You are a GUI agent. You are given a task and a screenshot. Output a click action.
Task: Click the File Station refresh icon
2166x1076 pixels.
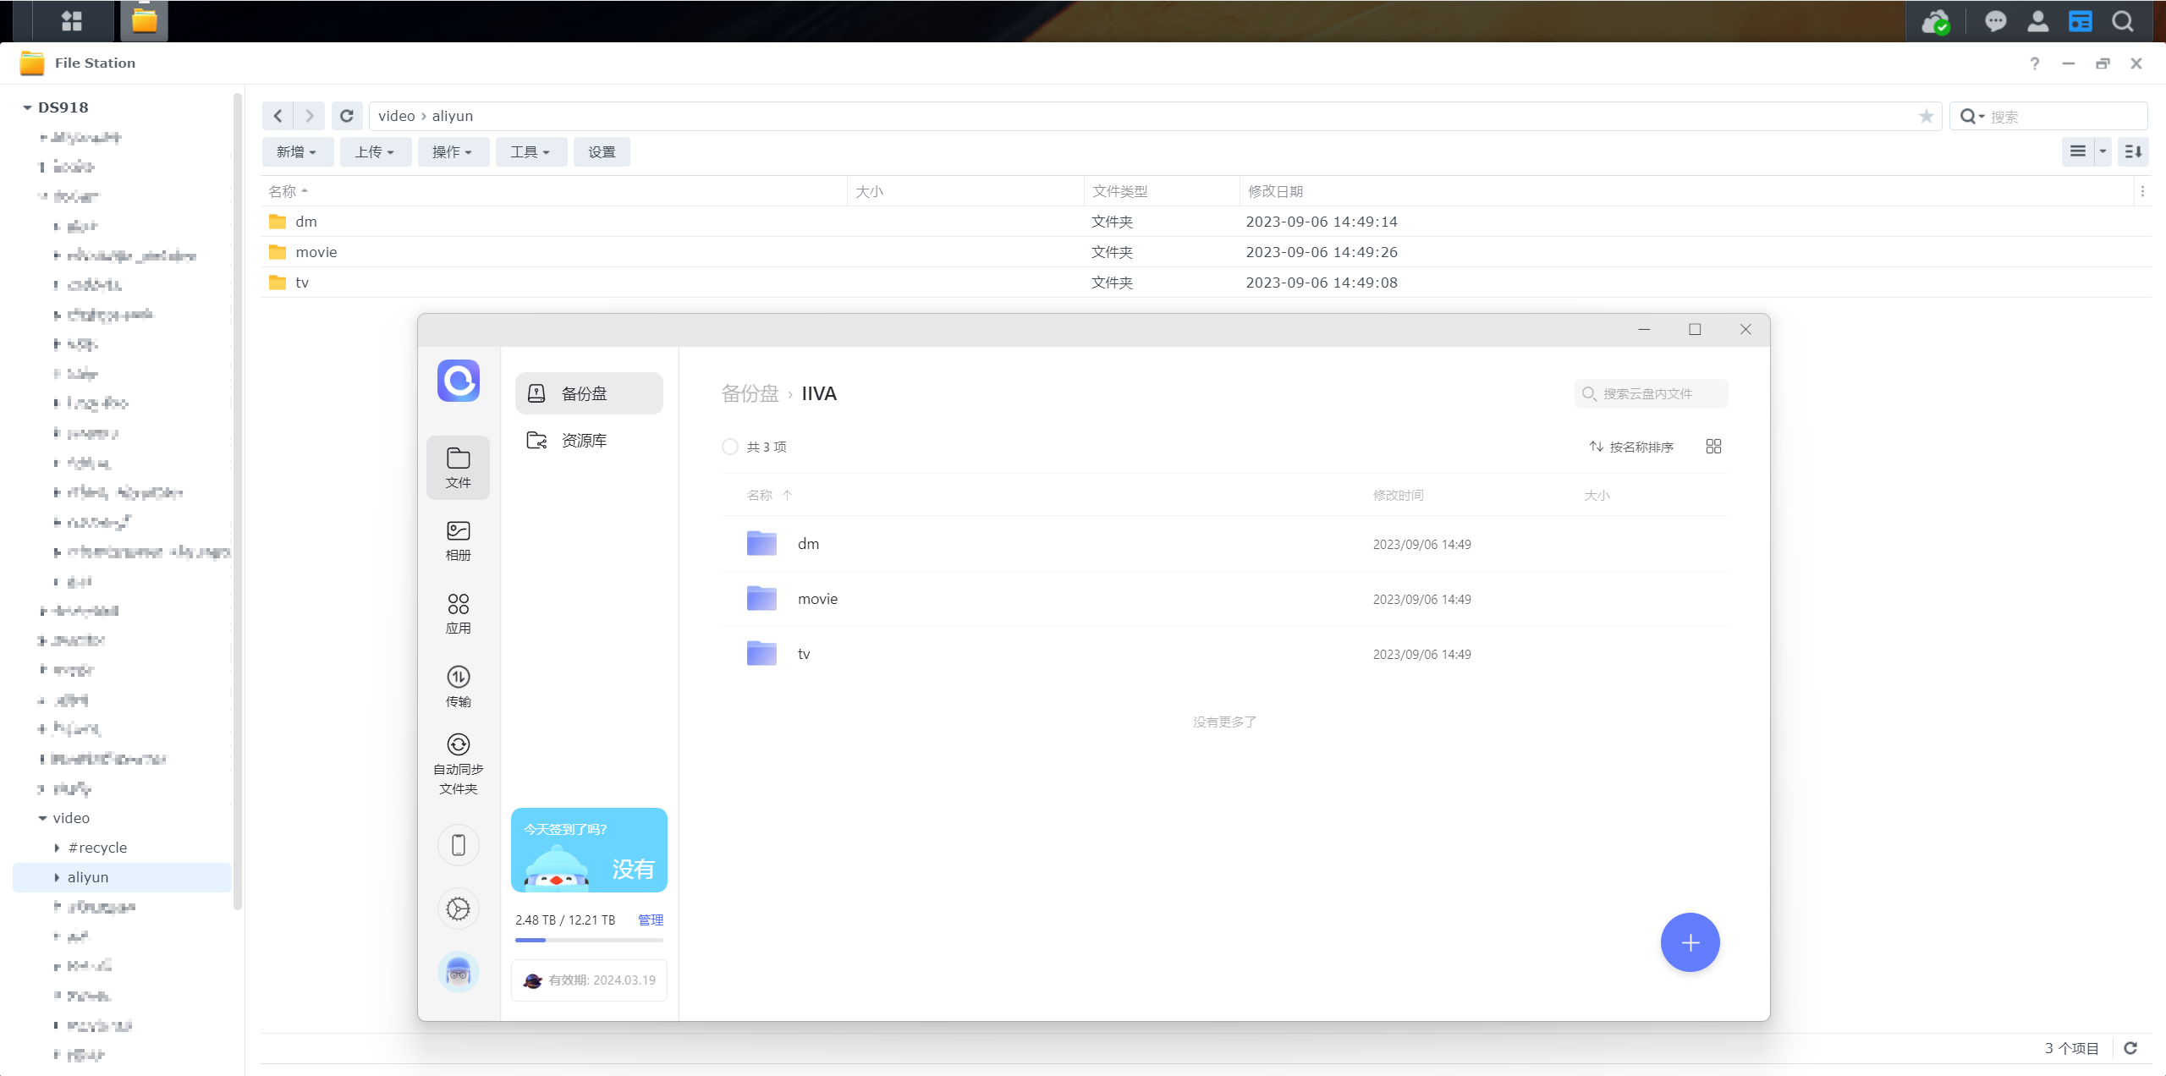tap(347, 116)
